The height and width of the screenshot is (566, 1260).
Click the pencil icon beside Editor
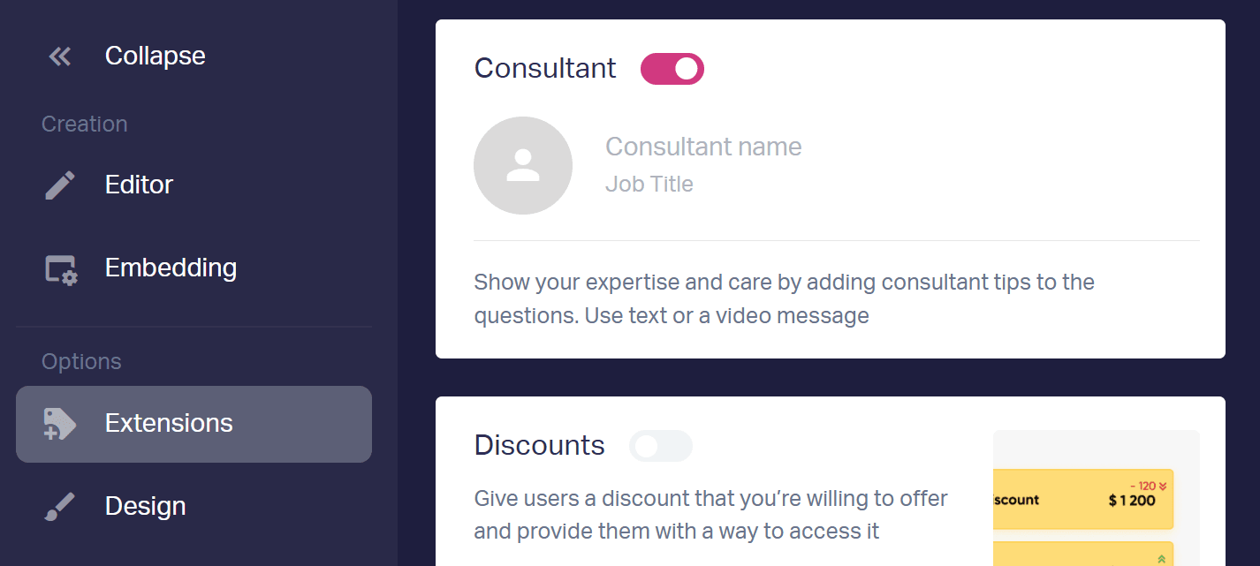(x=60, y=185)
